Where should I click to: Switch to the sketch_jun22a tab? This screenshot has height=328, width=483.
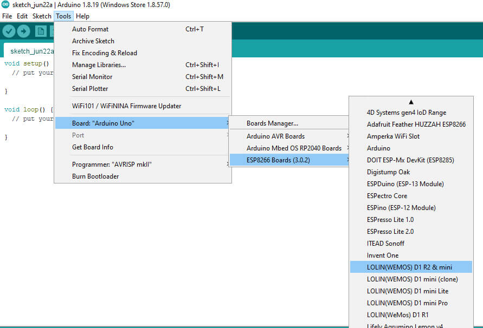tap(31, 51)
